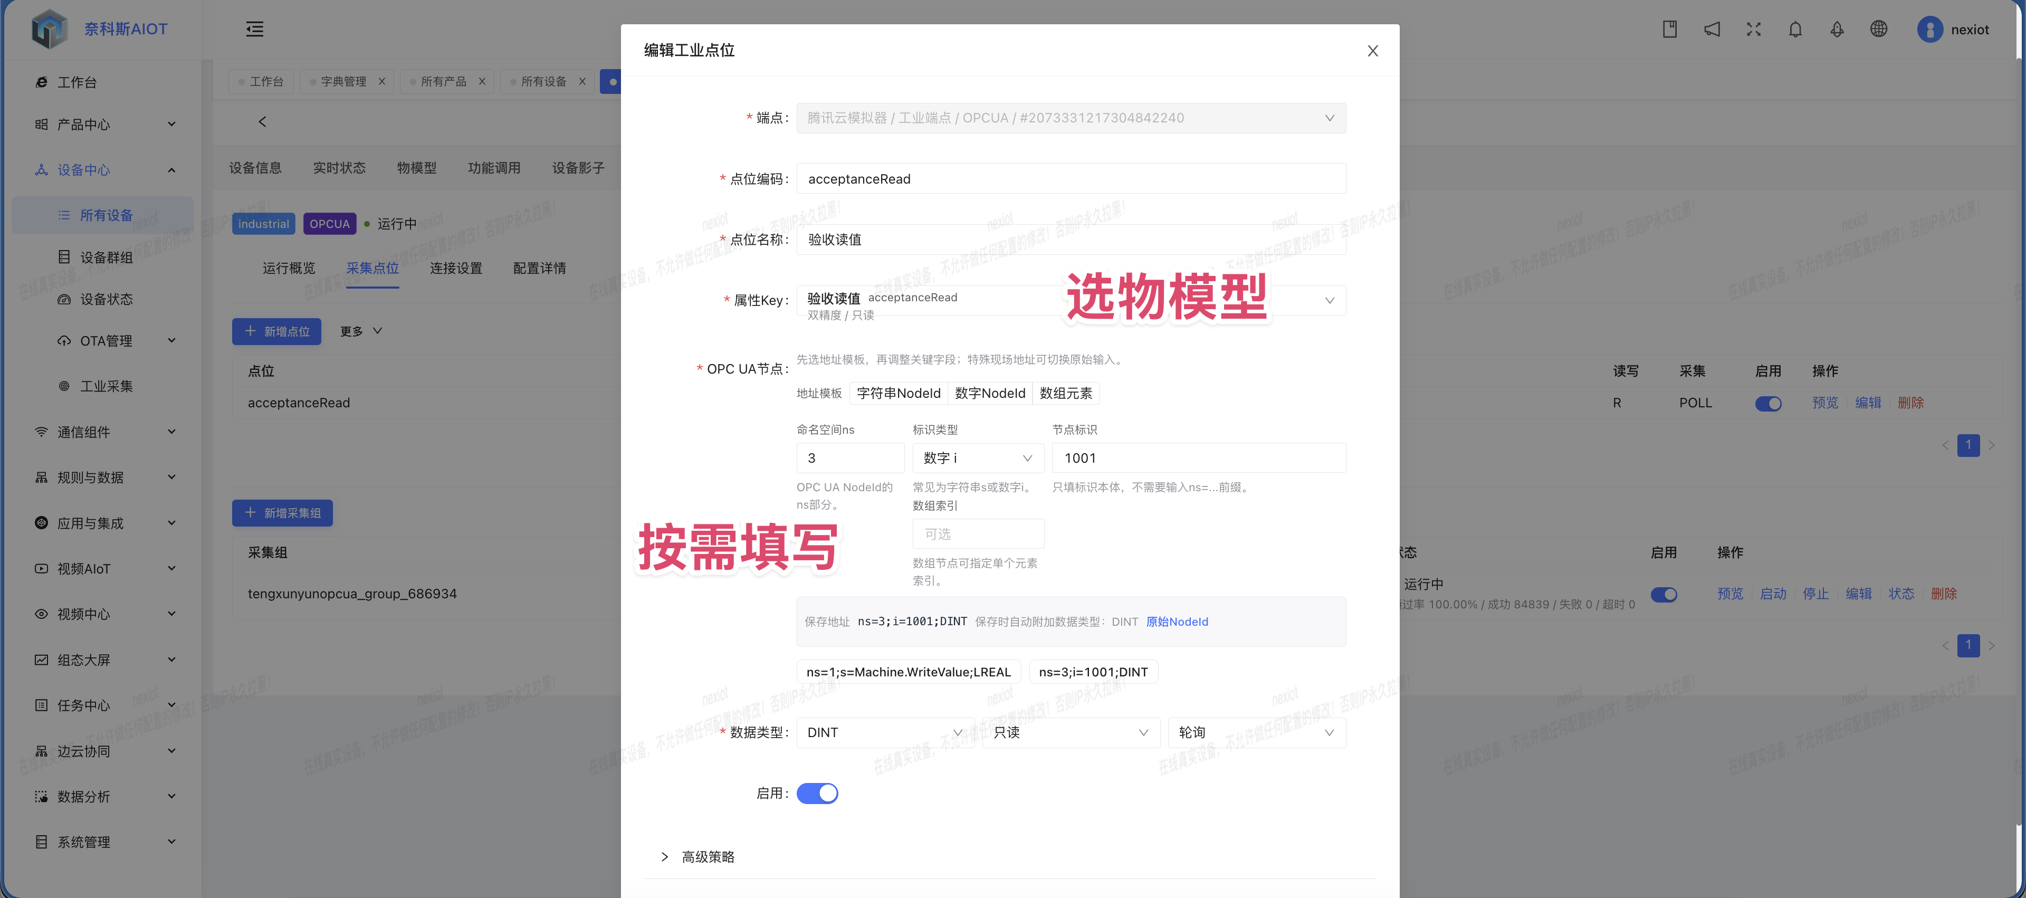The height and width of the screenshot is (898, 2026).
Task: Open the 轮询 collection mode dropdown
Action: coord(1257,733)
